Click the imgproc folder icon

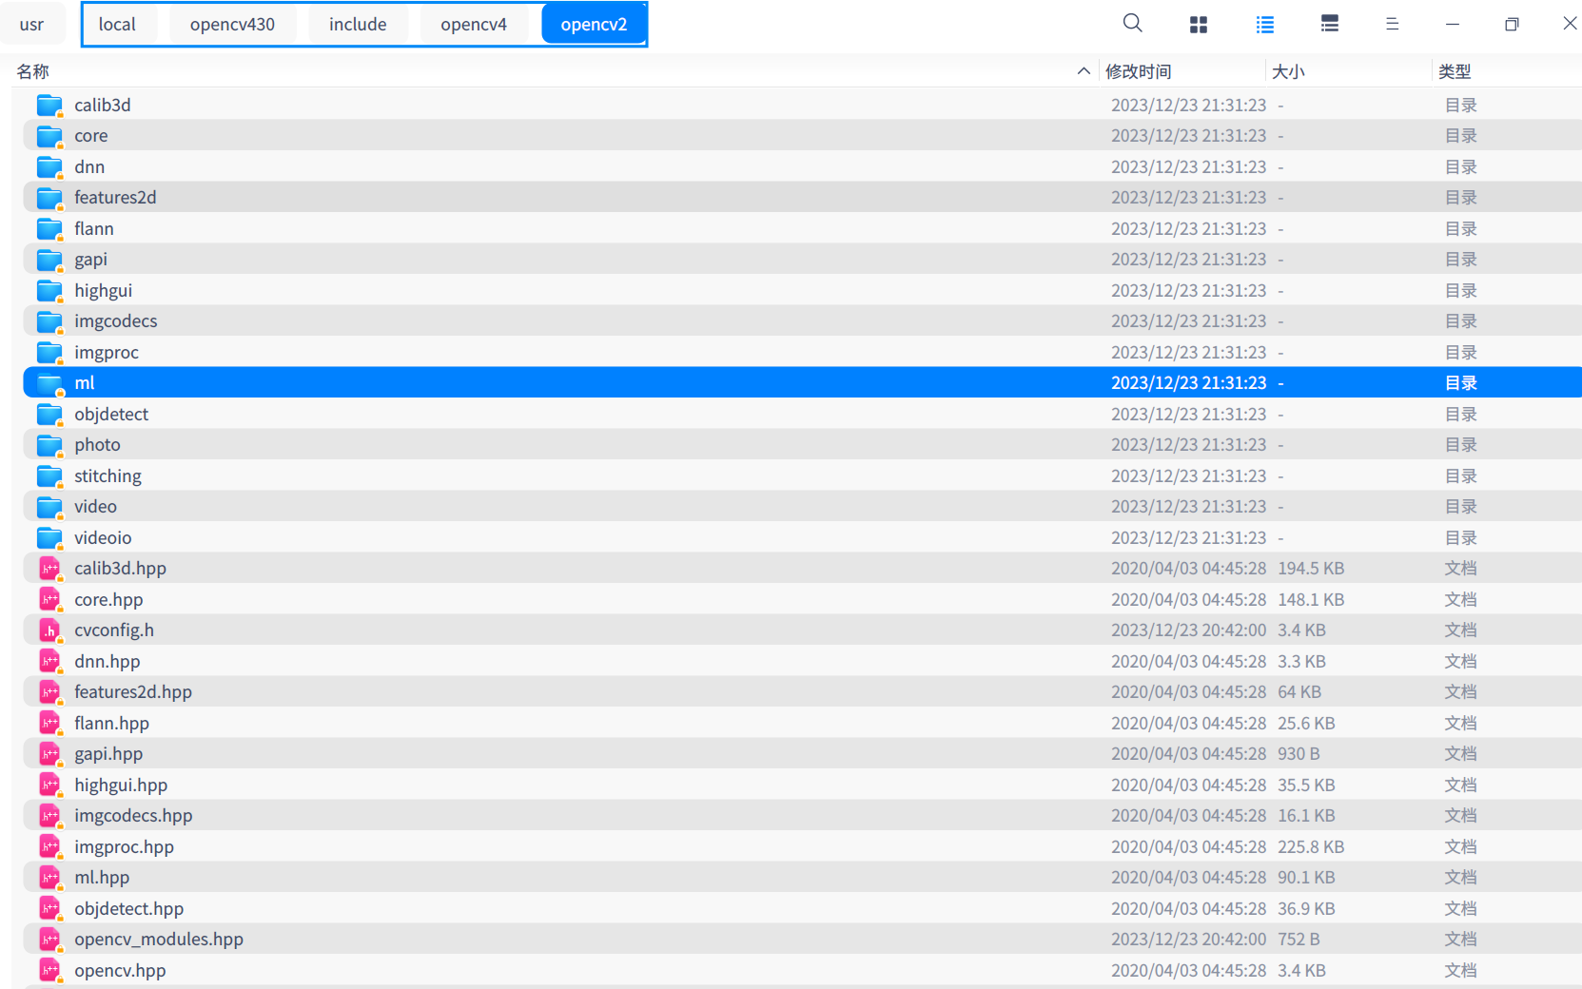(x=49, y=353)
